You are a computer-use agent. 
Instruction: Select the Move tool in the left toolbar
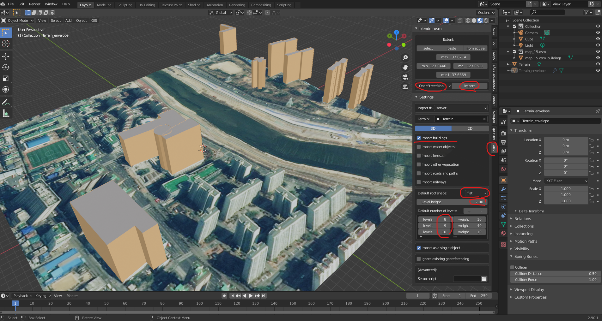coord(6,56)
